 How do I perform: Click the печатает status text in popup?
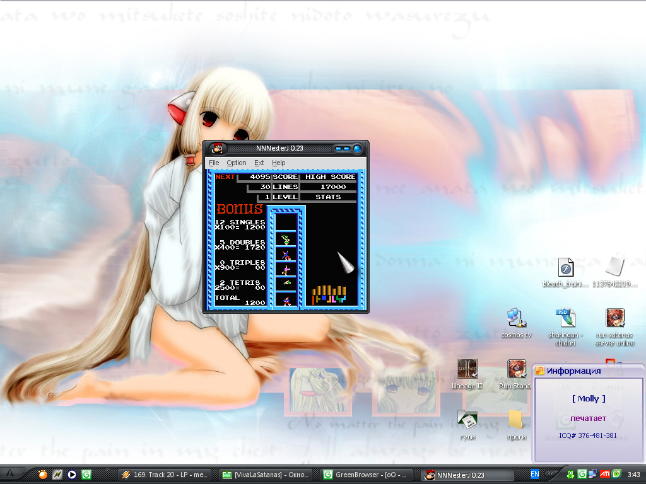[589, 418]
